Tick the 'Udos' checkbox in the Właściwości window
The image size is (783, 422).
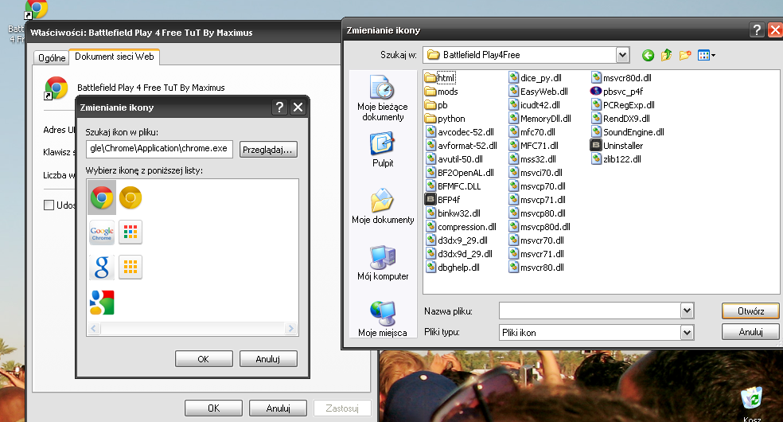click(49, 205)
